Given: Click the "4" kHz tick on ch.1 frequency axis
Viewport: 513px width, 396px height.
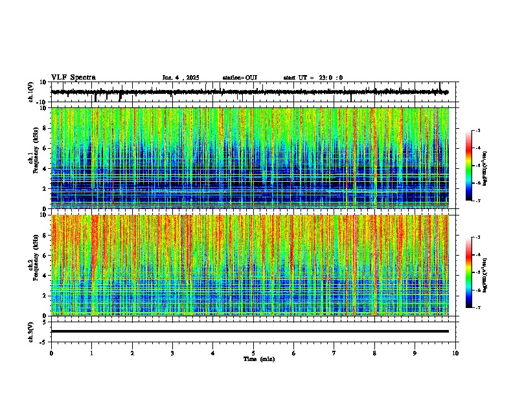Looking at the screenshot, I should (x=45, y=169).
